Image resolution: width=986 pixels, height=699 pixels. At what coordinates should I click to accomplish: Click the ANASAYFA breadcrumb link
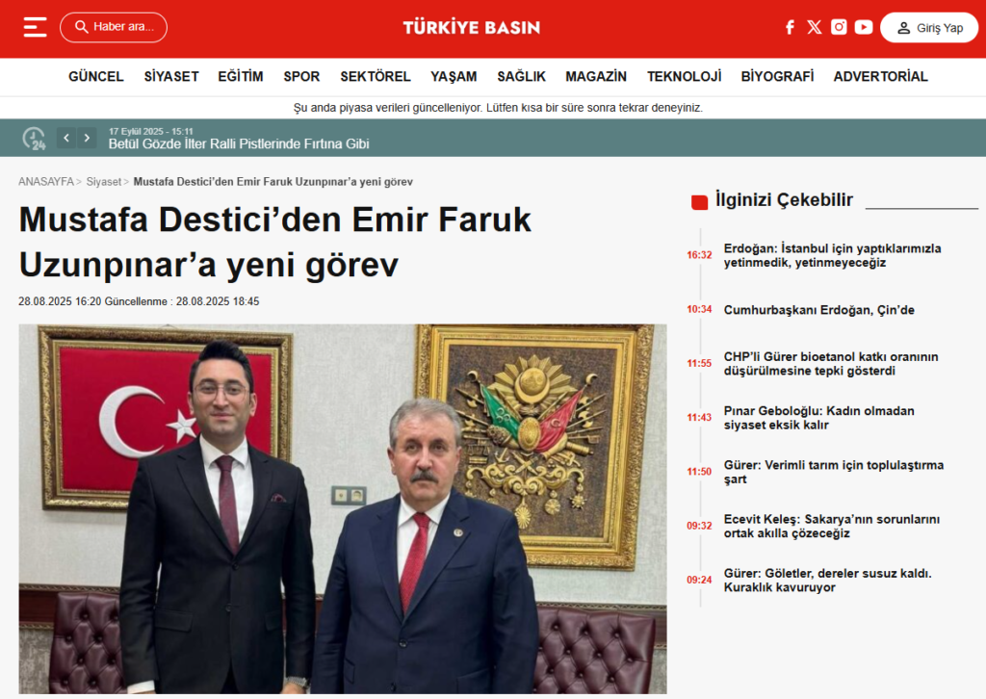coord(45,181)
